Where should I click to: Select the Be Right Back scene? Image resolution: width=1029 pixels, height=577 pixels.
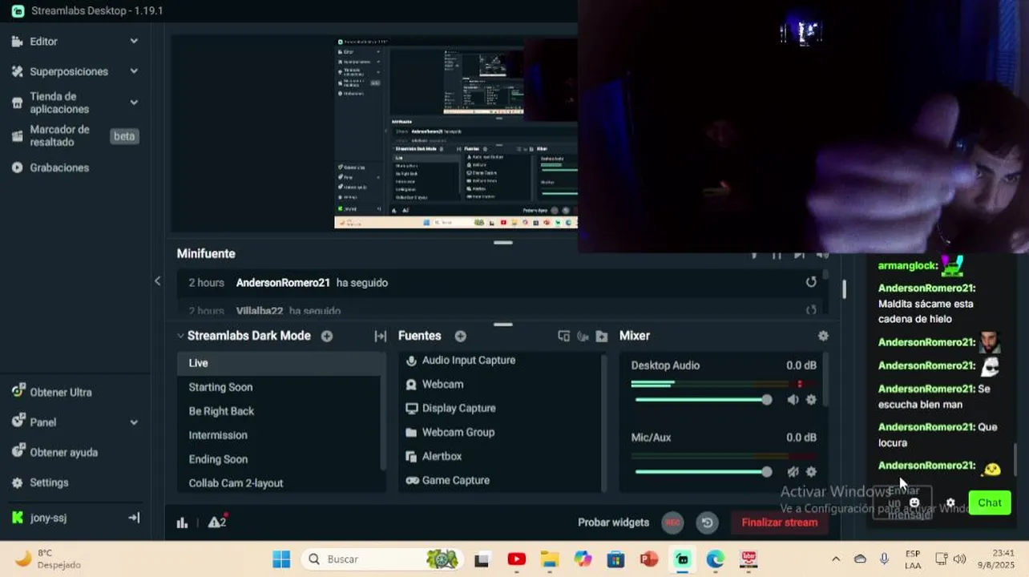(x=280, y=411)
